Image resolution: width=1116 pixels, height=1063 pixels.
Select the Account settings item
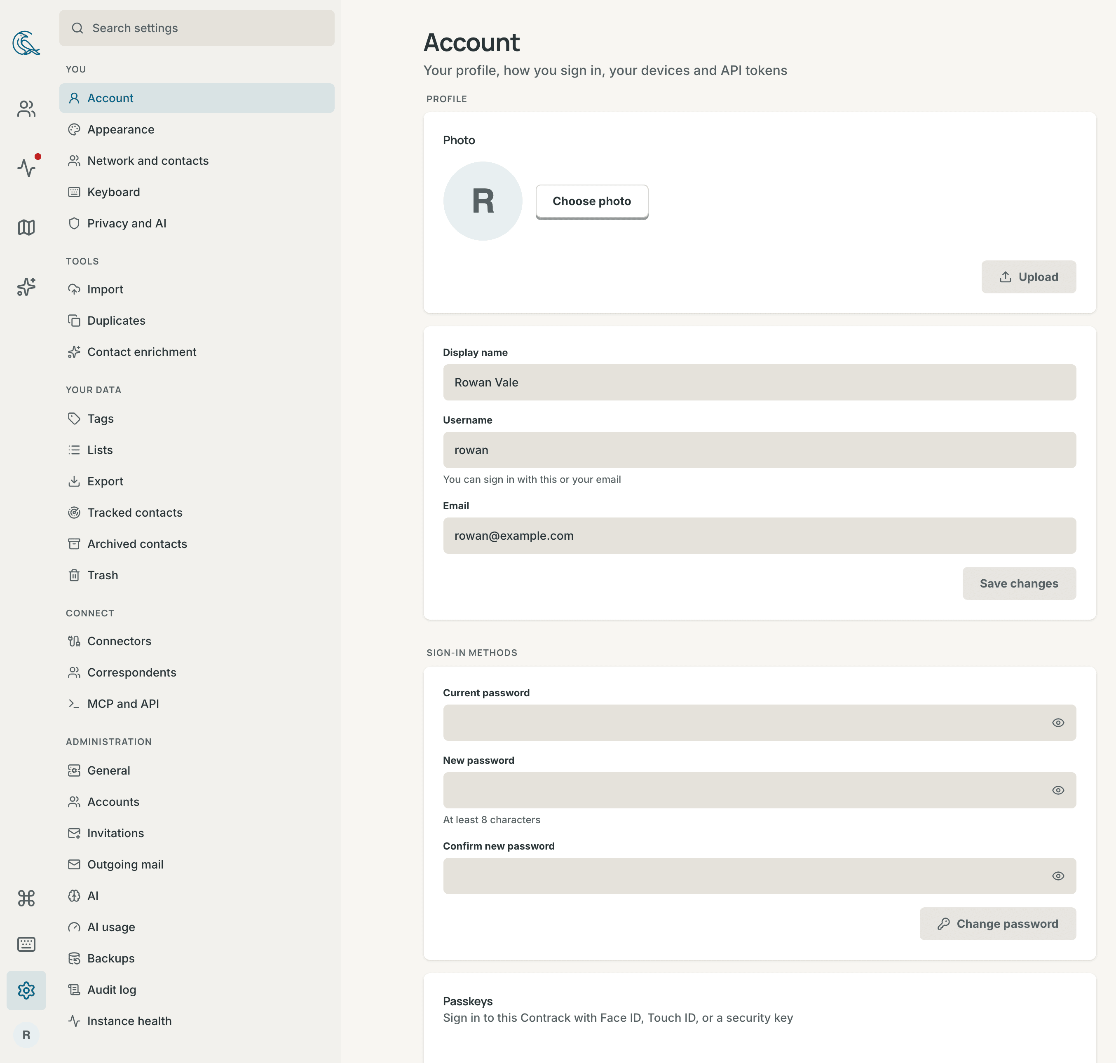click(197, 98)
